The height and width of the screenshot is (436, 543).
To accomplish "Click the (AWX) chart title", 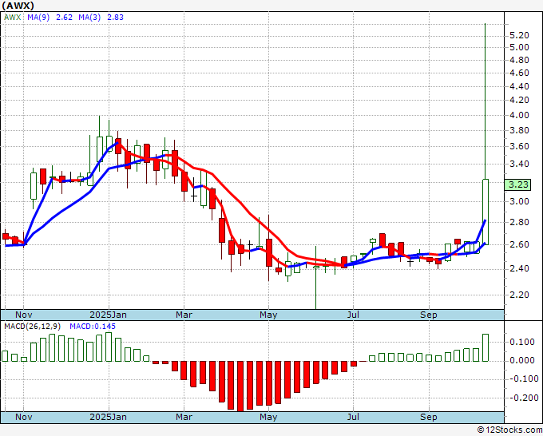I will [x=18, y=6].
